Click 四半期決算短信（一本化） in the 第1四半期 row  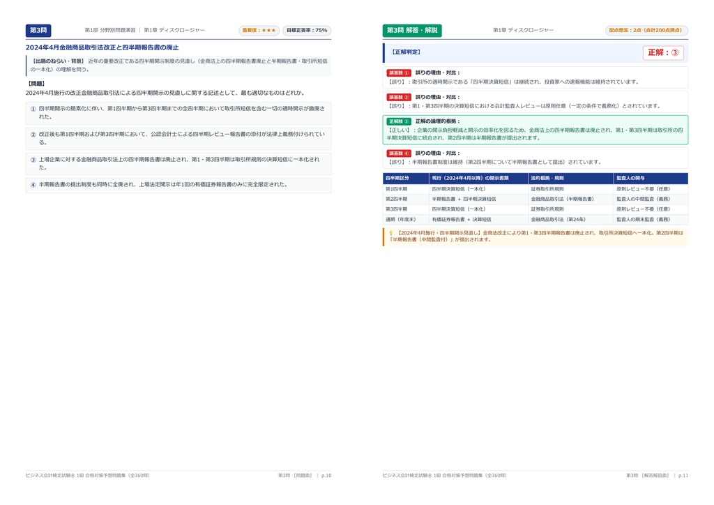(x=459, y=189)
